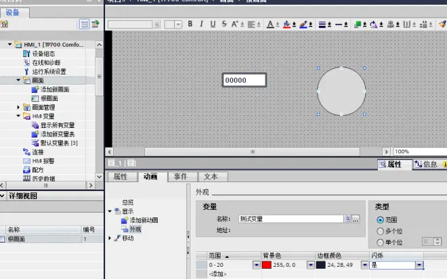Image resolution: width=447 pixels, height=279 pixels.
Task: Toggle underline text formatting
Action: (213, 24)
